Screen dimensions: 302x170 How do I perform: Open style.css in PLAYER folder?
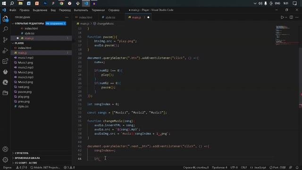point(23,106)
